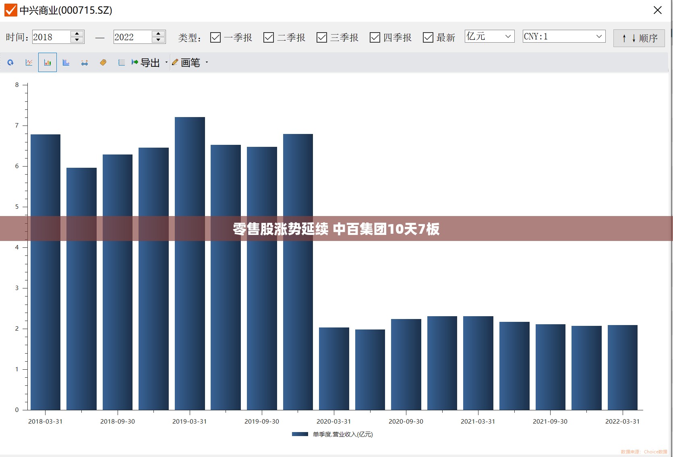Decrease the end year 2022 spinner

(158, 40)
